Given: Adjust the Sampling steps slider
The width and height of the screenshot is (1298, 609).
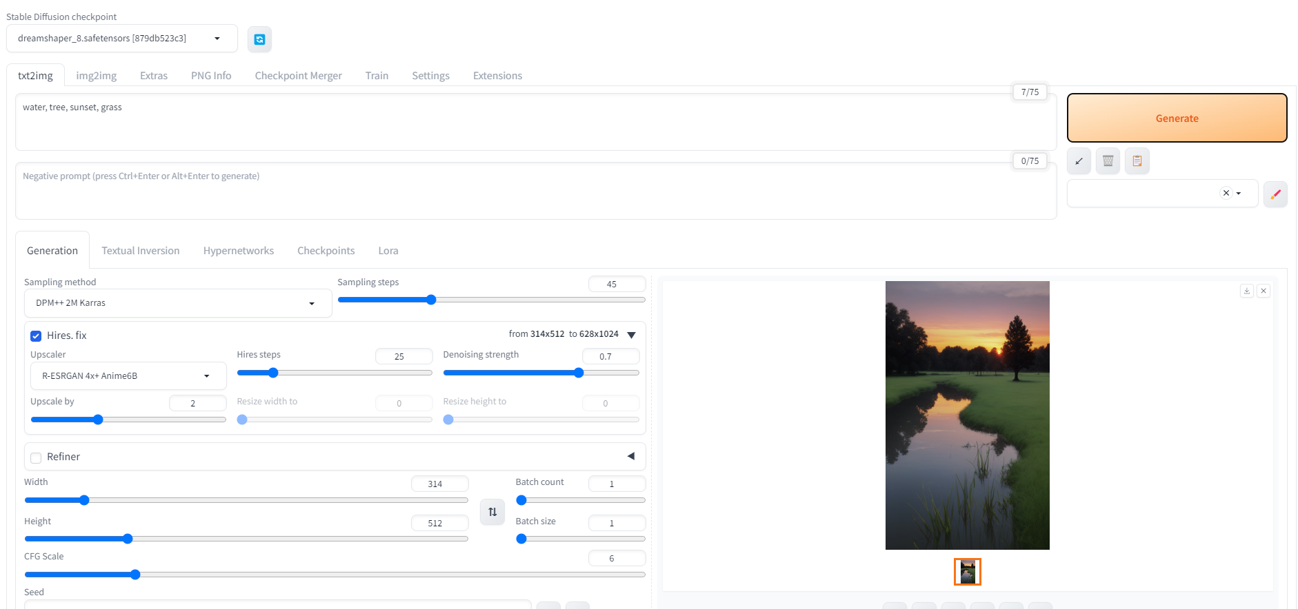Looking at the screenshot, I should coord(492,300).
